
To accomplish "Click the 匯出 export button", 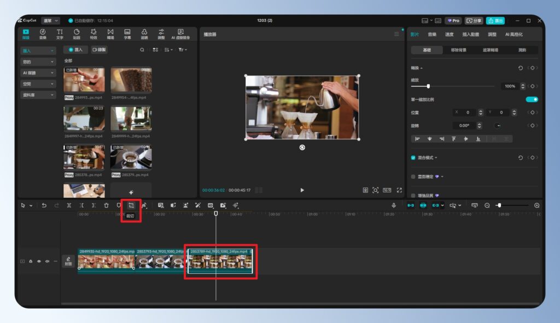I will pos(495,21).
